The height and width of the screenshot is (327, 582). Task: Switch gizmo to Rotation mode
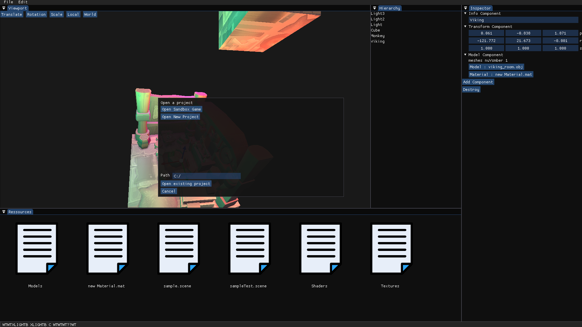36,14
